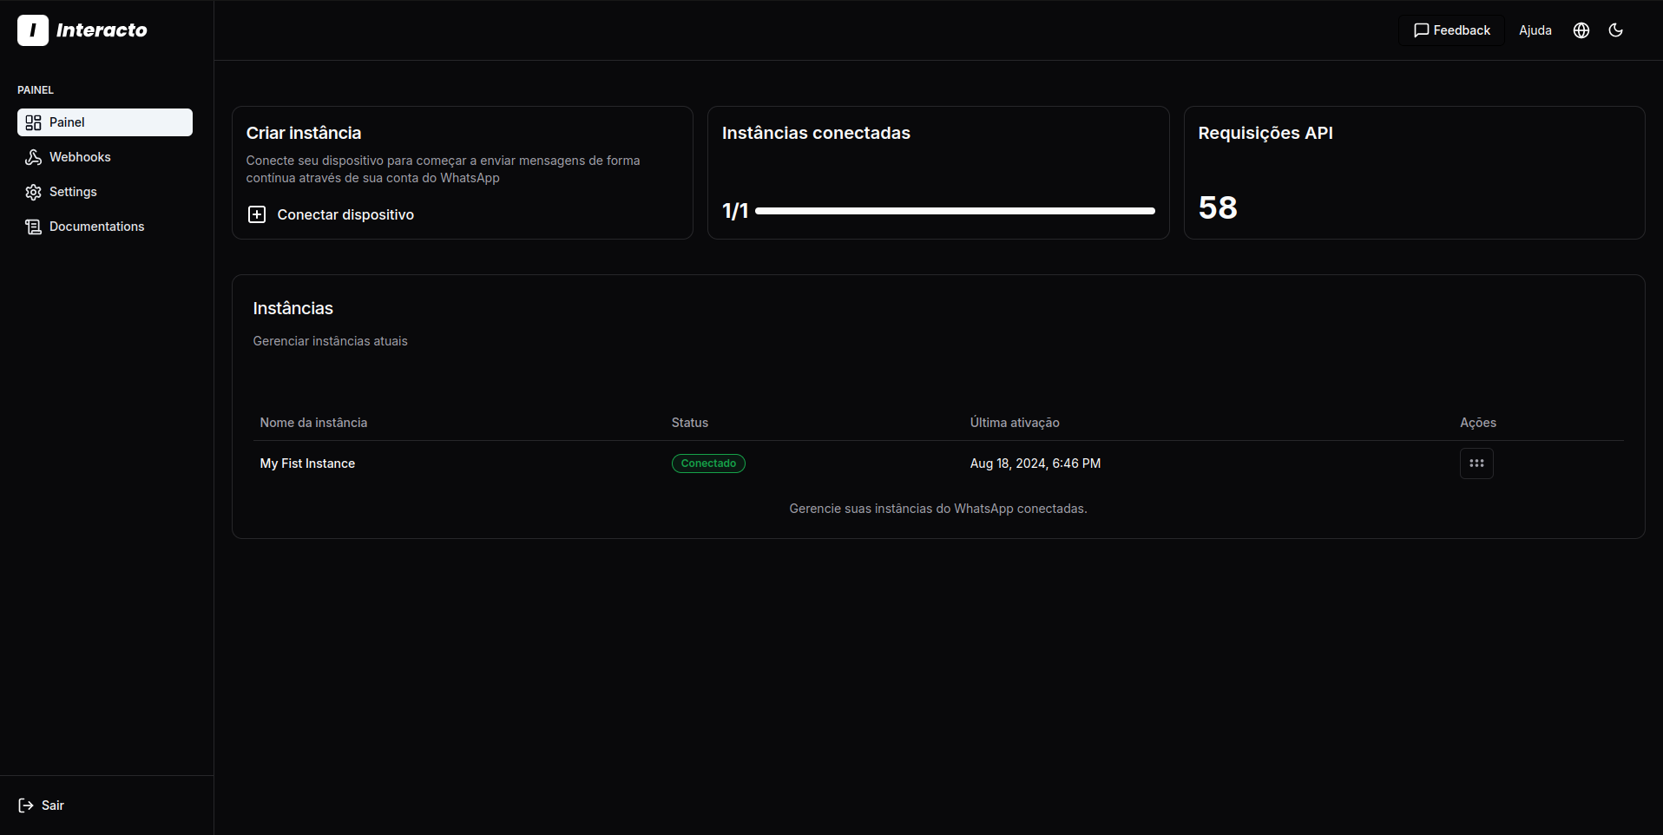Open the Ajuda help link
The image size is (1663, 835).
(1535, 30)
